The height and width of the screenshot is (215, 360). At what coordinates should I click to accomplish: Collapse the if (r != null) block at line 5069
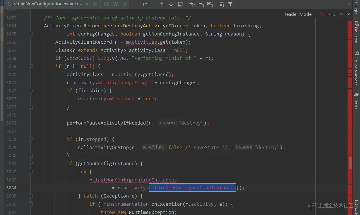[x=31, y=66]
